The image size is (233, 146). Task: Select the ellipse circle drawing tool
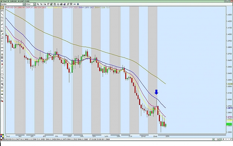[x=2, y=74]
